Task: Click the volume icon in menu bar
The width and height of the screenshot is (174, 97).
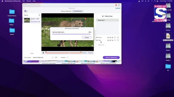Action: pos(149,1)
